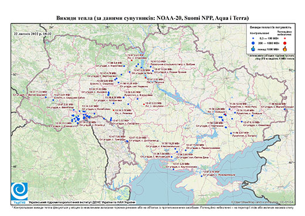
Task: Click the institute name text beside the logo
Action: point(82,202)
